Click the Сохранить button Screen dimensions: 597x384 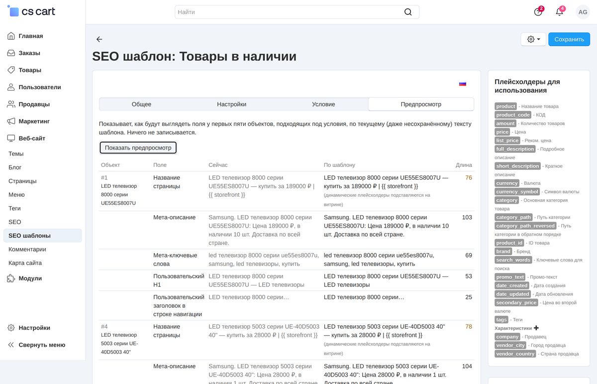(x=569, y=39)
